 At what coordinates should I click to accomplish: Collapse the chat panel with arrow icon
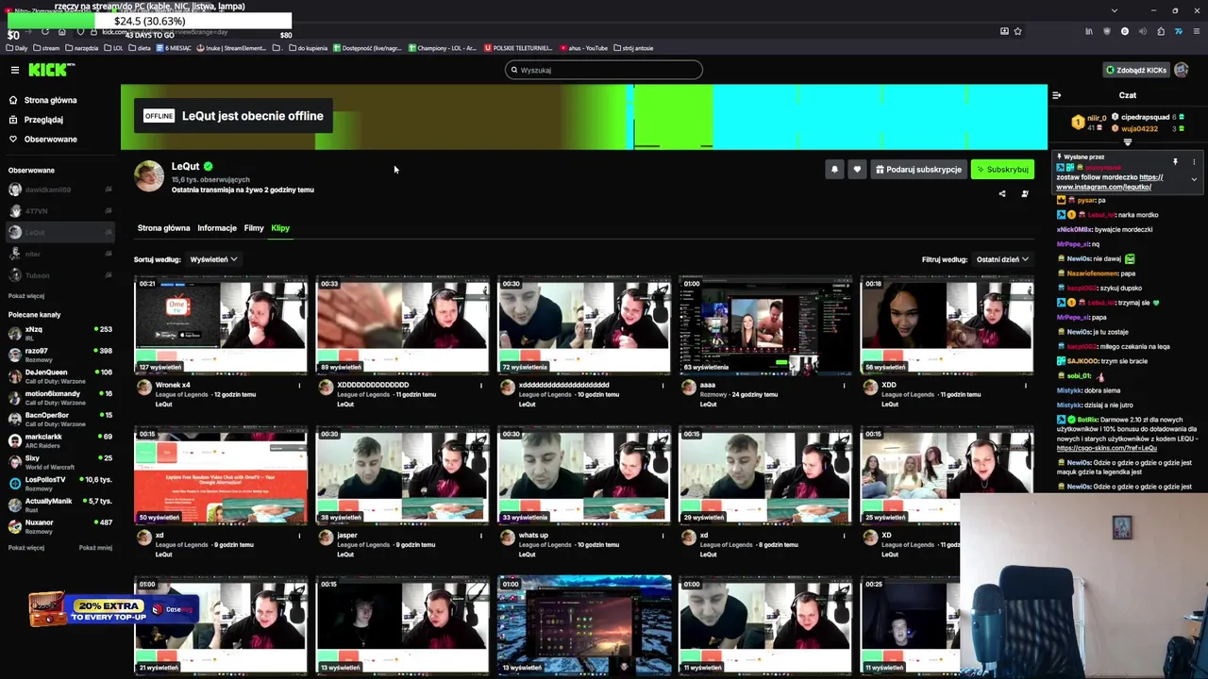1056,95
